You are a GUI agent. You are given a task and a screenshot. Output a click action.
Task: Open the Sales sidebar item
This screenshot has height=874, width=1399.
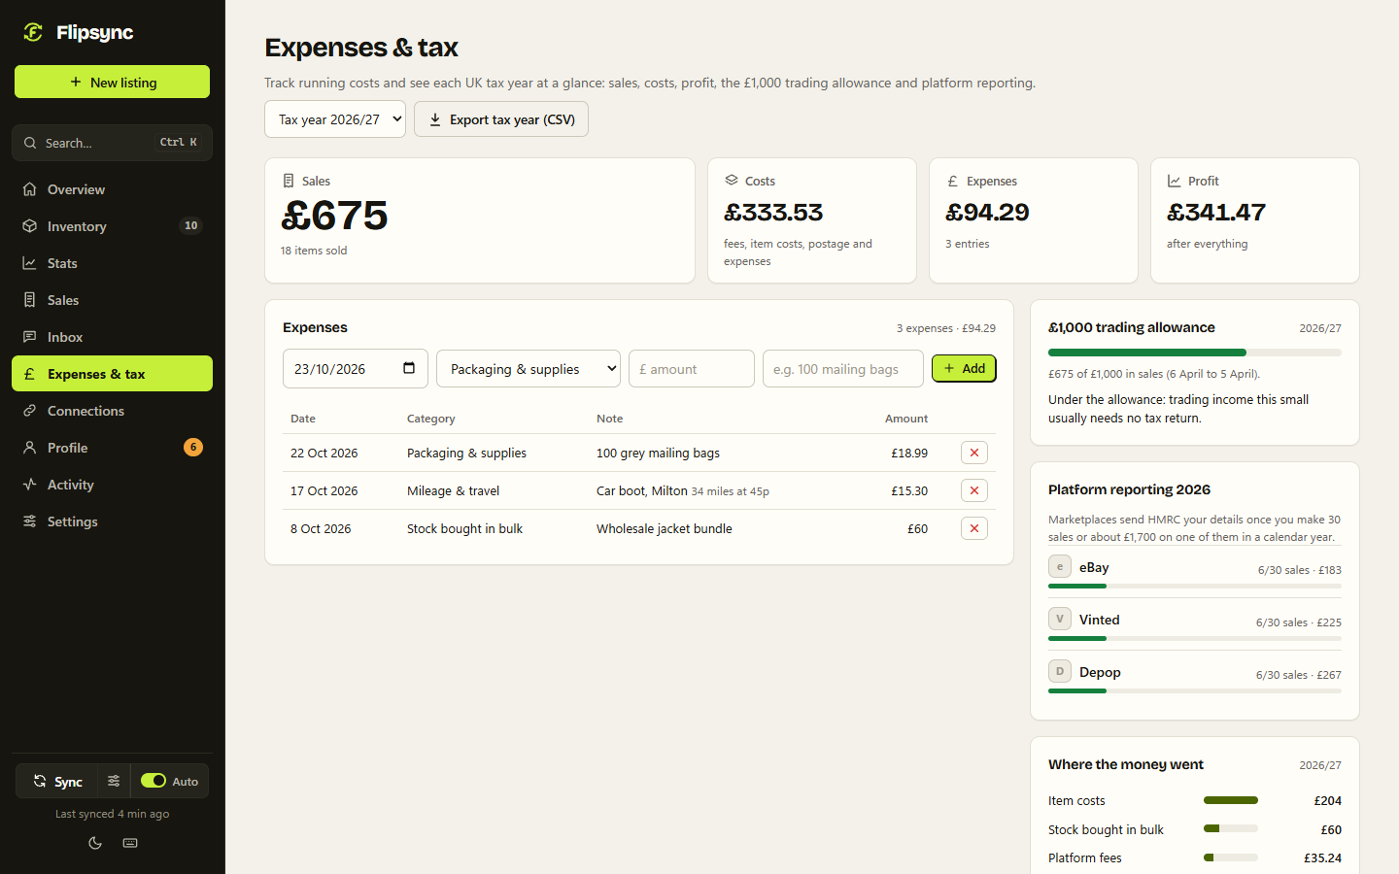tap(112, 300)
